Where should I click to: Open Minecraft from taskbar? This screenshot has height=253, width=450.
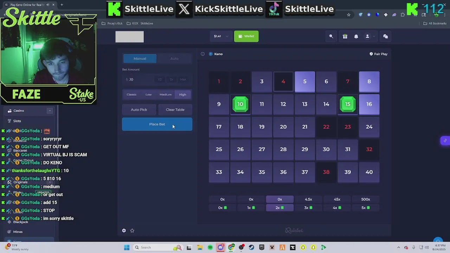click(x=272, y=247)
